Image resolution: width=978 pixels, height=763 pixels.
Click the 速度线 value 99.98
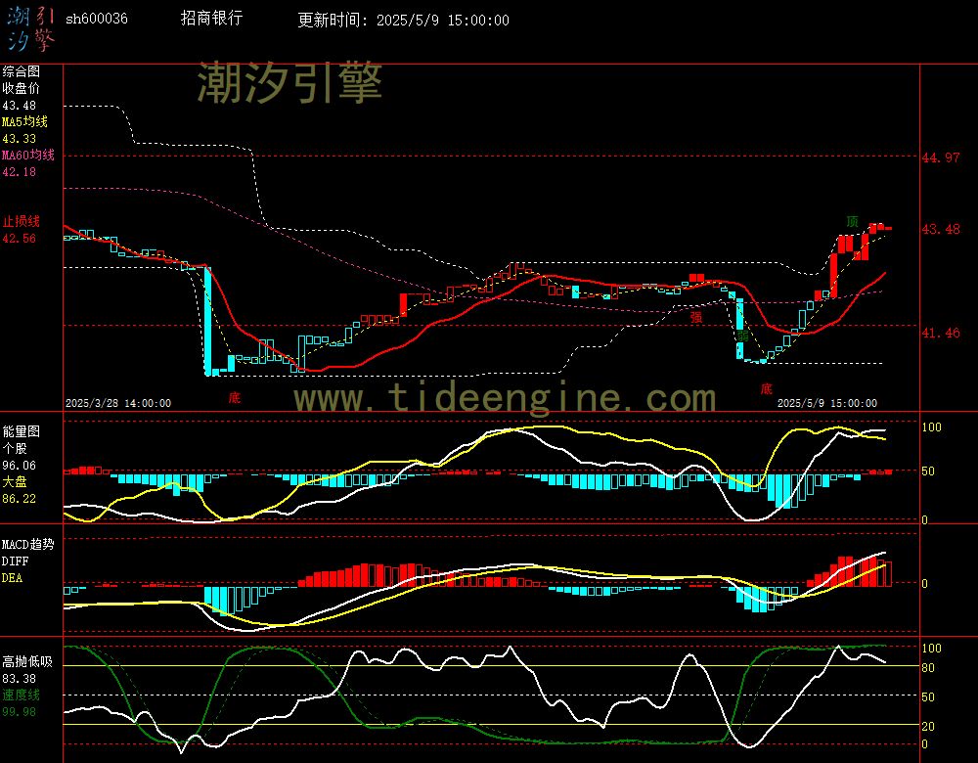[x=19, y=711]
